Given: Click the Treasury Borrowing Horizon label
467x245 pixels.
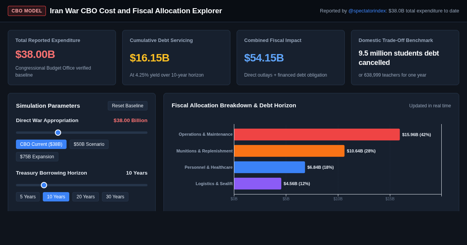Looking at the screenshot, I should (51, 173).
